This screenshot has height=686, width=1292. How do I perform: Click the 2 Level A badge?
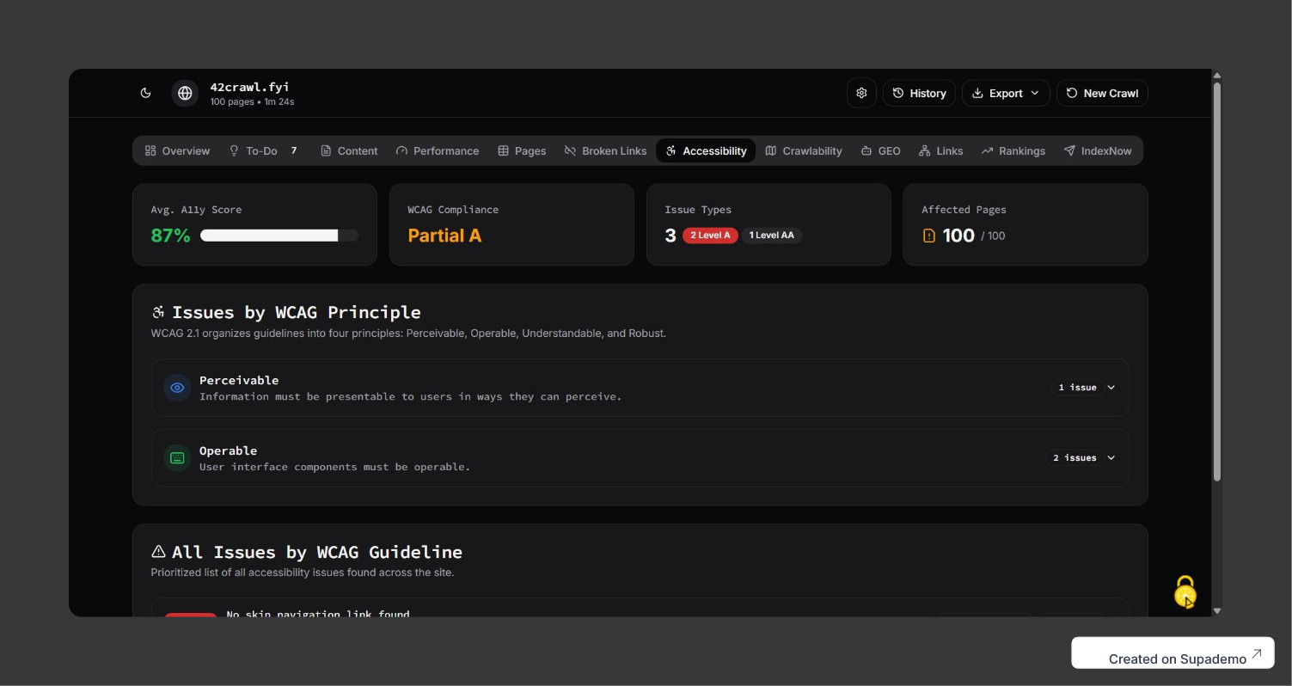[x=710, y=235]
